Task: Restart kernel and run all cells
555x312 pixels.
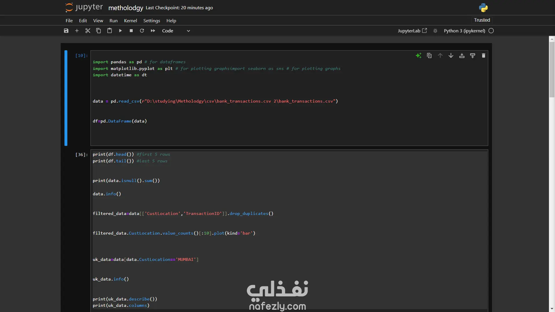Action: pos(153,31)
